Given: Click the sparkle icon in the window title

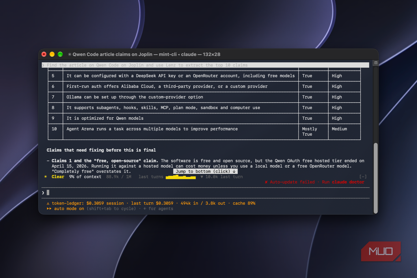Looking at the screenshot, I should (x=69, y=54).
